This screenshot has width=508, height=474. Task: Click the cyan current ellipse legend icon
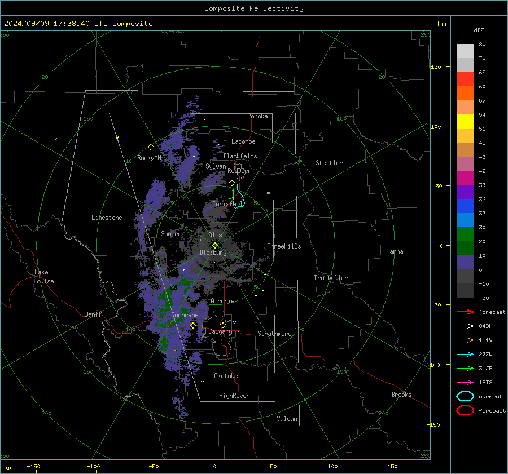click(x=465, y=396)
